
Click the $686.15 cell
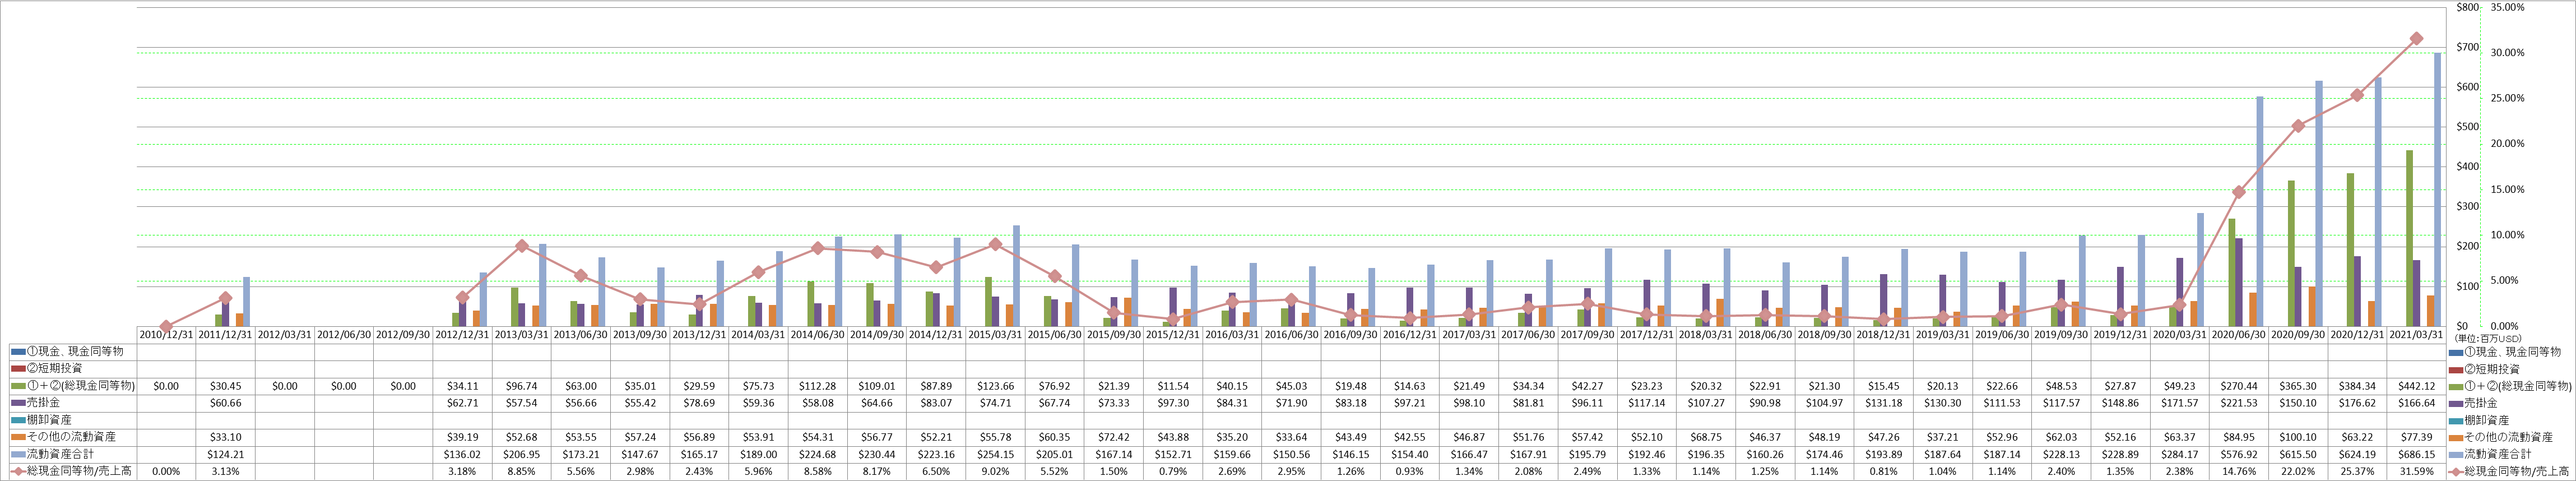2416,454
